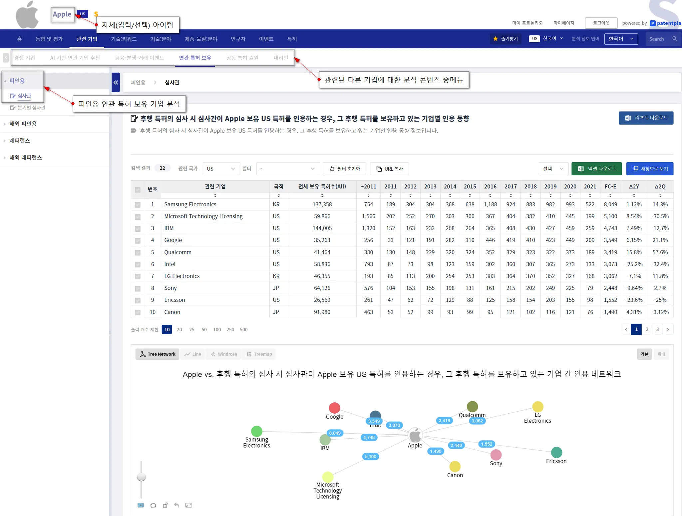Click the star favorites button
This screenshot has width=682, height=516.
click(506, 39)
